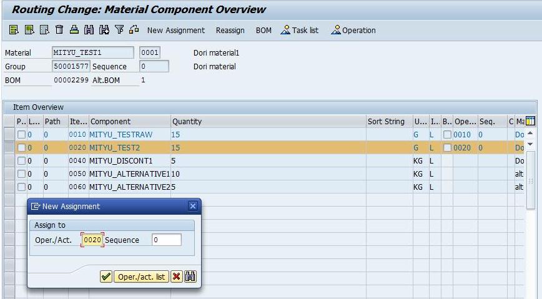Open the Task list button

pyautogui.click(x=300, y=31)
